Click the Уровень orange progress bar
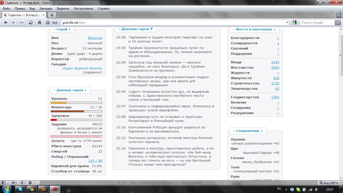This screenshot has height=193, width=343. 77,103
